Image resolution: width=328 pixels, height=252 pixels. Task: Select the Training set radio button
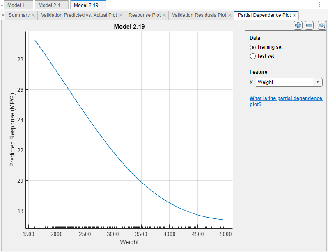click(253, 48)
